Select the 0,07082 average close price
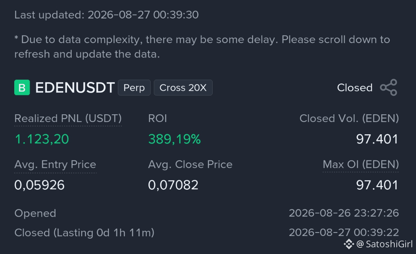The width and height of the screenshot is (416, 254). (x=173, y=185)
